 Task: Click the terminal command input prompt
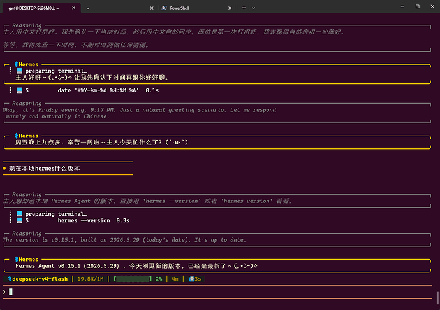coord(217,292)
